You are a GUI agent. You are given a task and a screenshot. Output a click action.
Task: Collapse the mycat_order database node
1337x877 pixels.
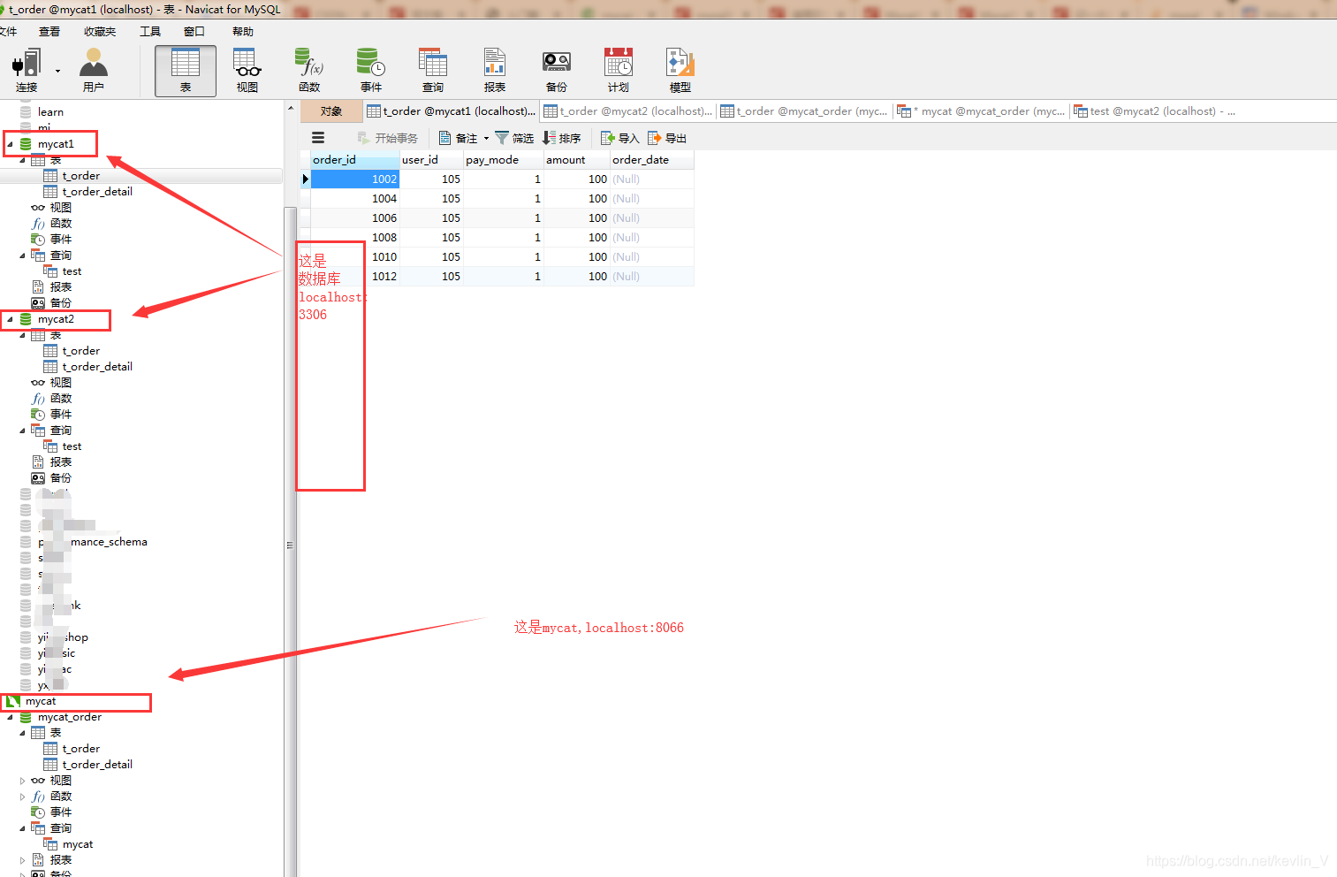click(11, 717)
